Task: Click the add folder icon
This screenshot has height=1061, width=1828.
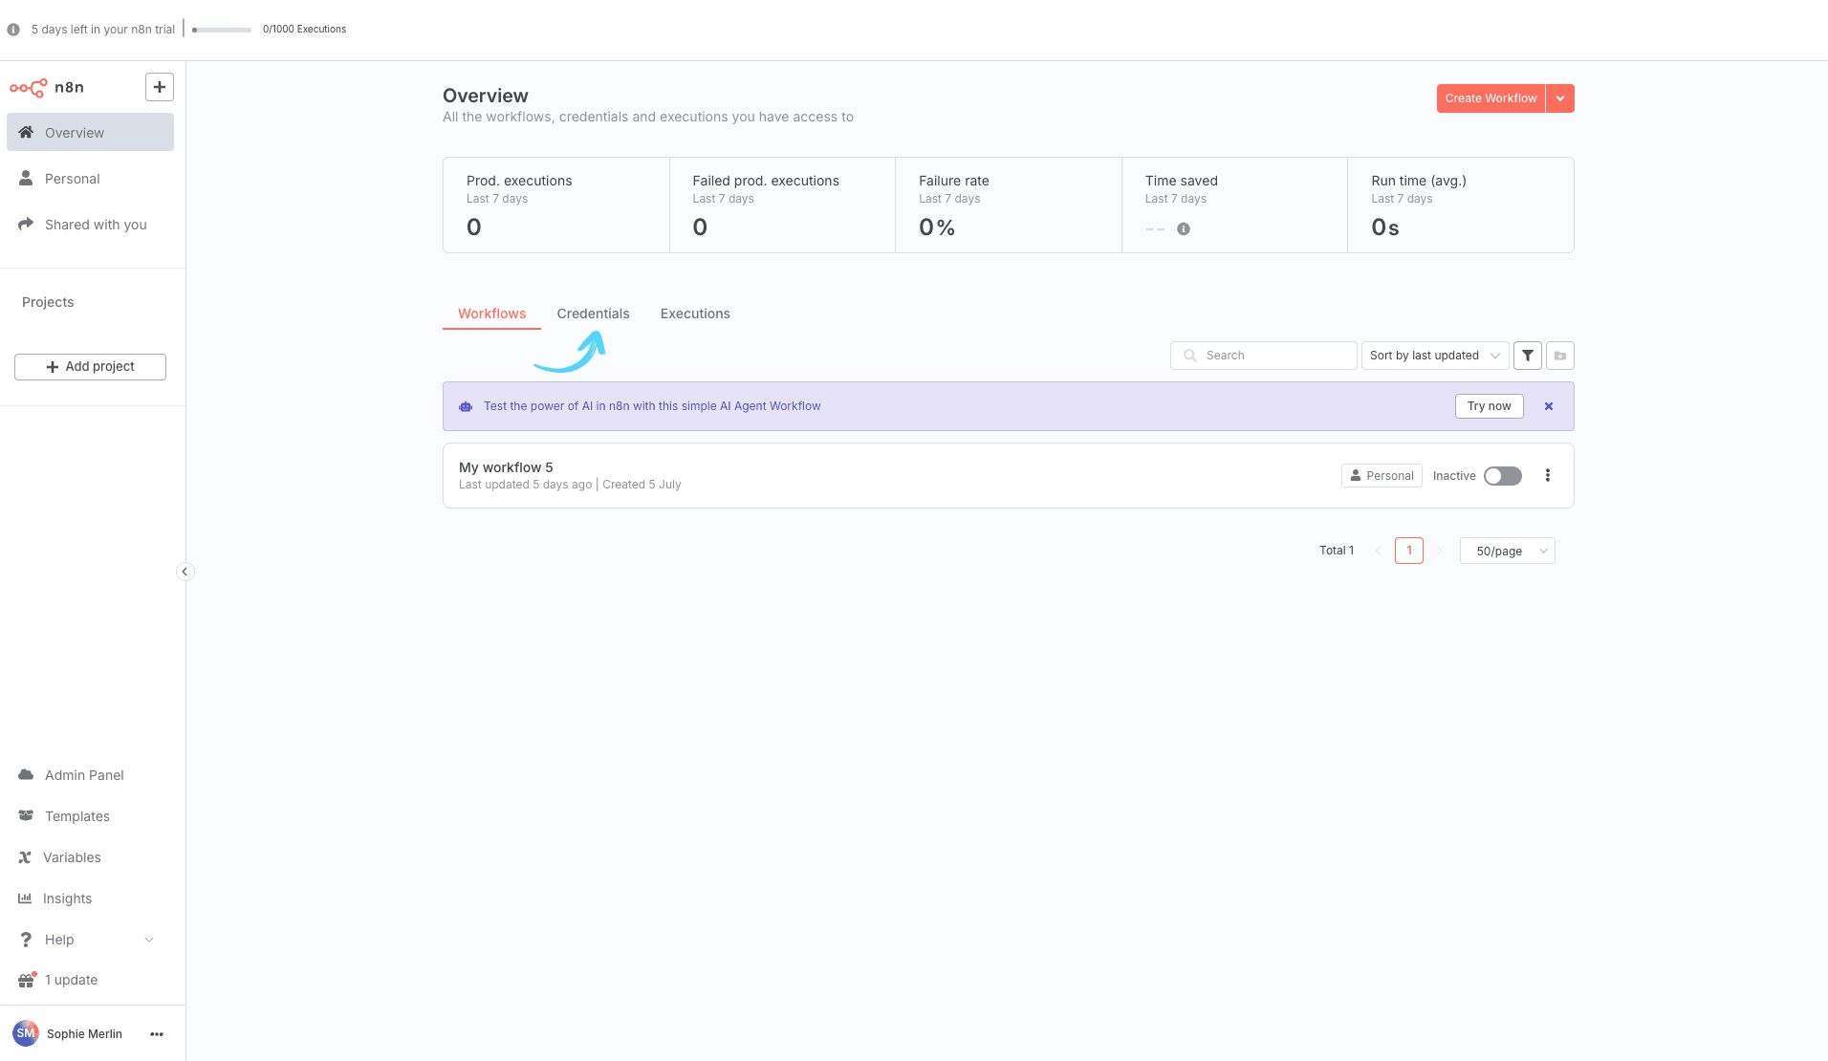Action: [1560, 356]
